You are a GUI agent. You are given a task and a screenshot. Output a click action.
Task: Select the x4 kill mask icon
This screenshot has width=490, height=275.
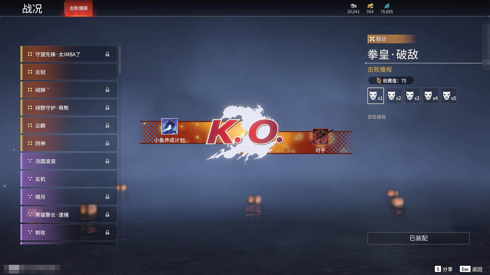coord(431,96)
